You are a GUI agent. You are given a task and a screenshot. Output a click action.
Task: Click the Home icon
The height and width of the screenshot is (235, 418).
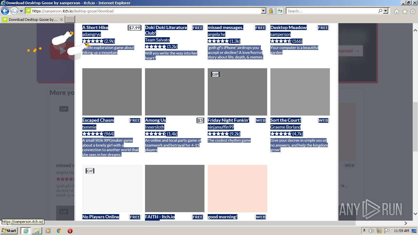(396, 11)
